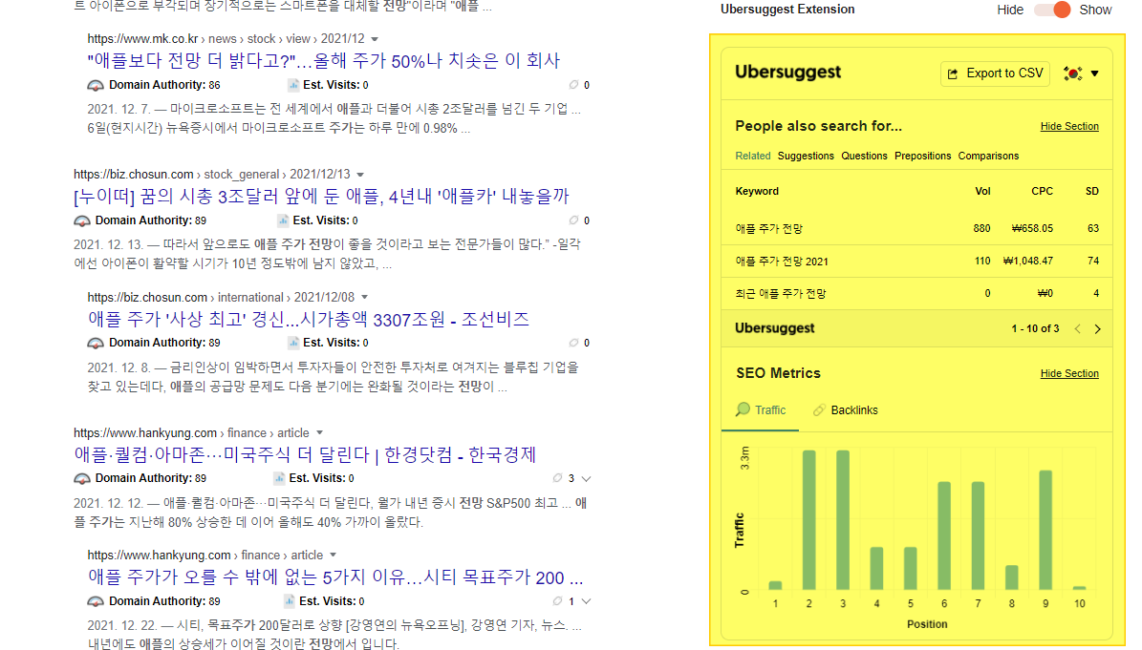Click Domain Authority gauge icon for 누이떠 result

[x=81, y=221]
